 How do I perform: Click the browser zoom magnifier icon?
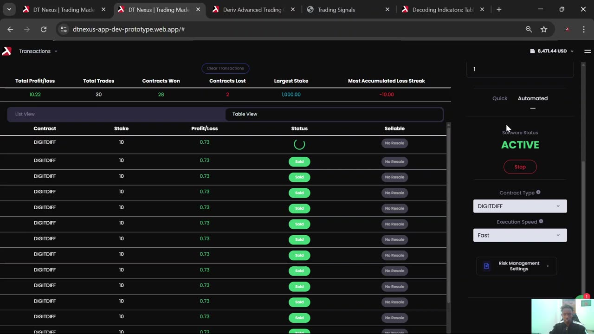pyautogui.click(x=529, y=29)
